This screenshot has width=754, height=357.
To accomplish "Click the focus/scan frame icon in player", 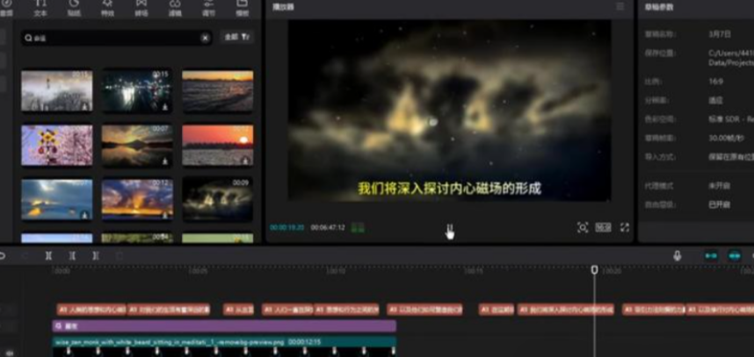I will tap(582, 227).
